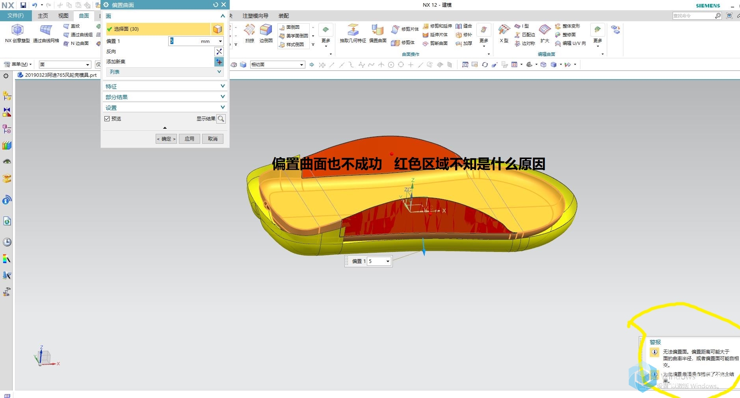Select 直纹 ruled surface tool
The image size is (740, 398).
click(72, 26)
